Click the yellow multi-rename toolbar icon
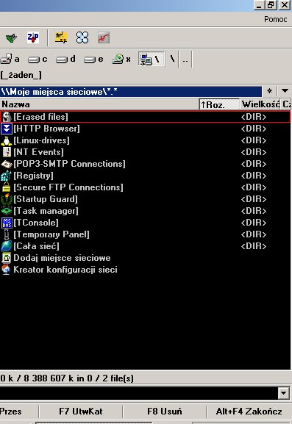The width and height of the screenshot is (292, 424). pyautogui.click(x=62, y=37)
